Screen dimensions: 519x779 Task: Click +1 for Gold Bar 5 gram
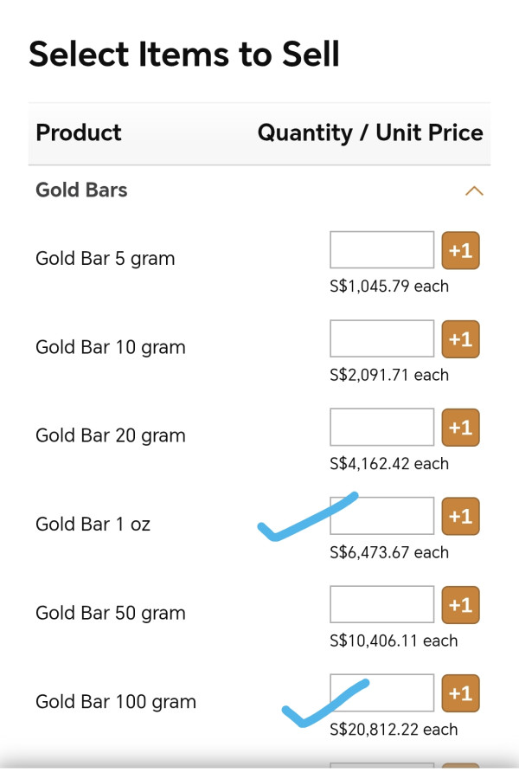460,250
